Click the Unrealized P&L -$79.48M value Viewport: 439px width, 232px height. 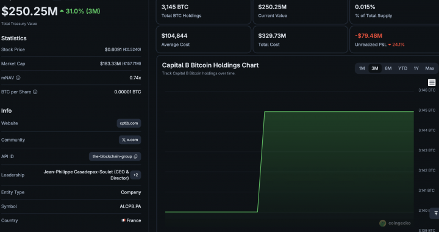pos(368,35)
